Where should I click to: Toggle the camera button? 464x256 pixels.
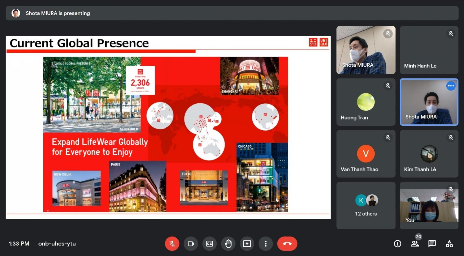(x=191, y=244)
